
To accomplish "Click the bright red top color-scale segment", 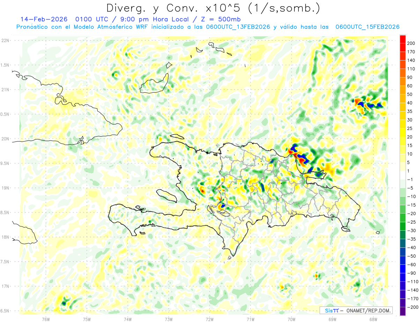I will click(403, 39).
